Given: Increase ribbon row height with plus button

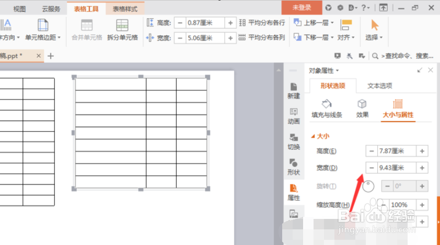Looking at the screenshot, I should pos(230,23).
